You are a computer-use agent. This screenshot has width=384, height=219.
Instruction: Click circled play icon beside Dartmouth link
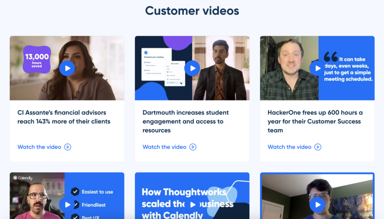[x=193, y=147]
